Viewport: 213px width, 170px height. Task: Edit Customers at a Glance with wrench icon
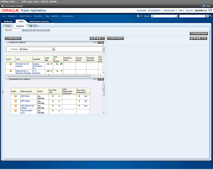tap(99, 79)
